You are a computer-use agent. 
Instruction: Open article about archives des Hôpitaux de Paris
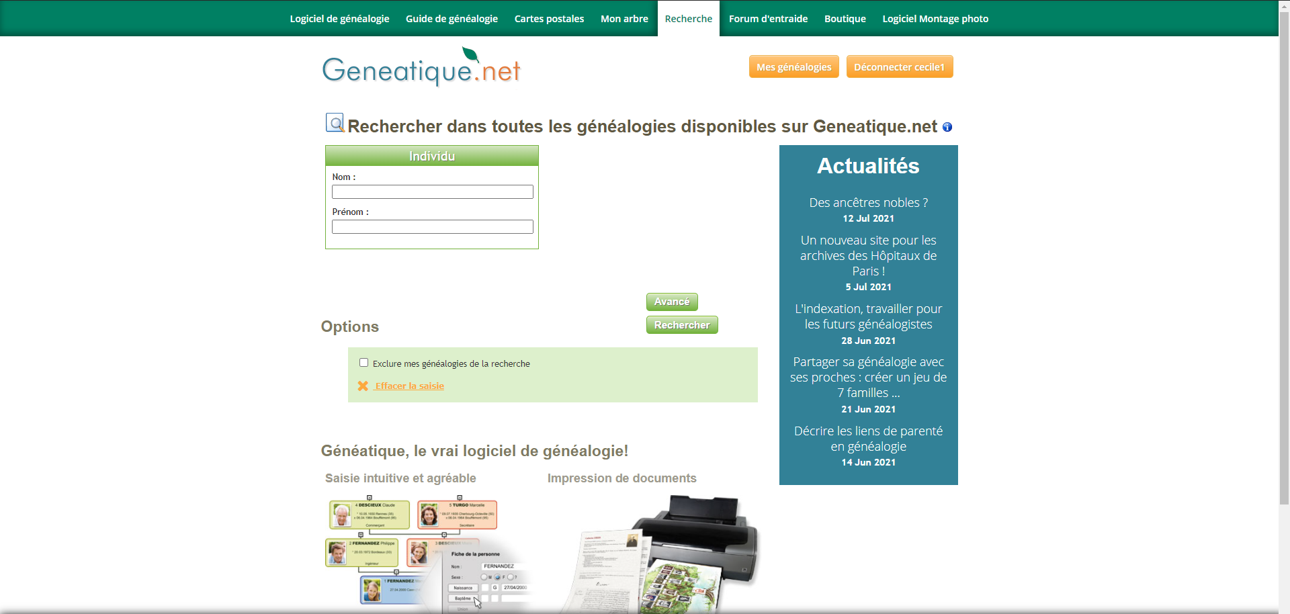click(x=868, y=255)
